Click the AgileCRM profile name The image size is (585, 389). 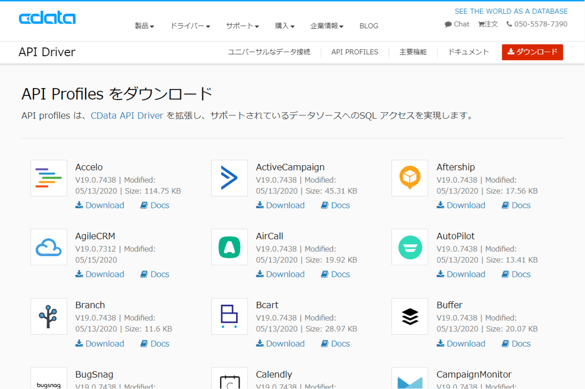(x=96, y=236)
